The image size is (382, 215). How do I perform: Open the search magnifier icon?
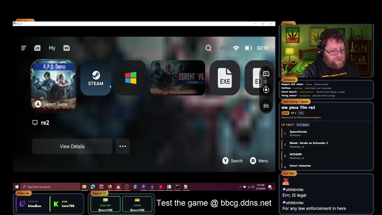click(209, 48)
